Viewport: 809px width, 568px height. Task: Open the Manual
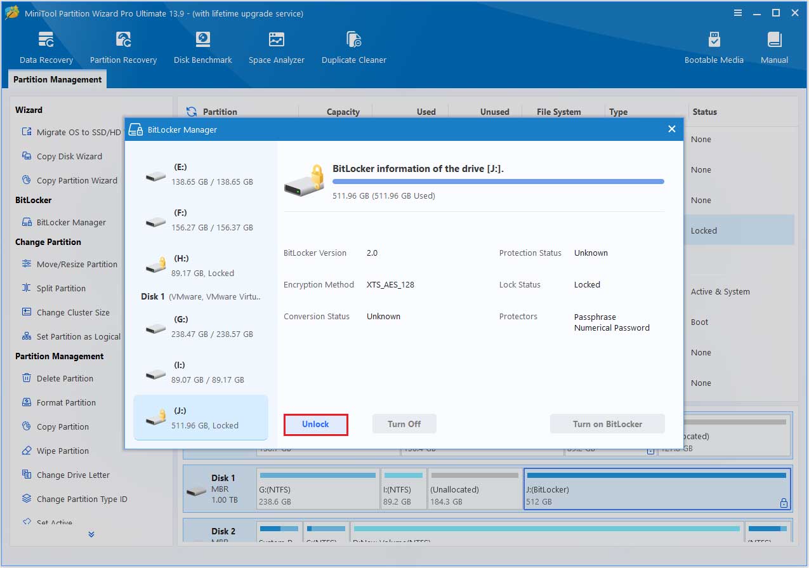coord(774,48)
